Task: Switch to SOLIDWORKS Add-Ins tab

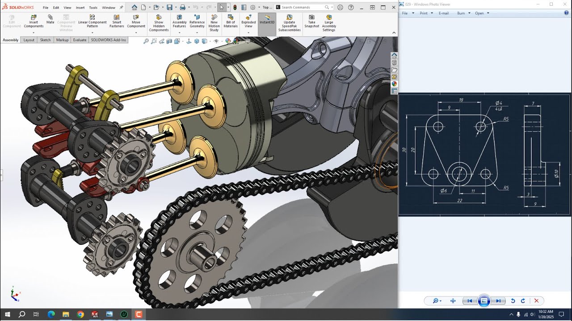Action: point(109,40)
